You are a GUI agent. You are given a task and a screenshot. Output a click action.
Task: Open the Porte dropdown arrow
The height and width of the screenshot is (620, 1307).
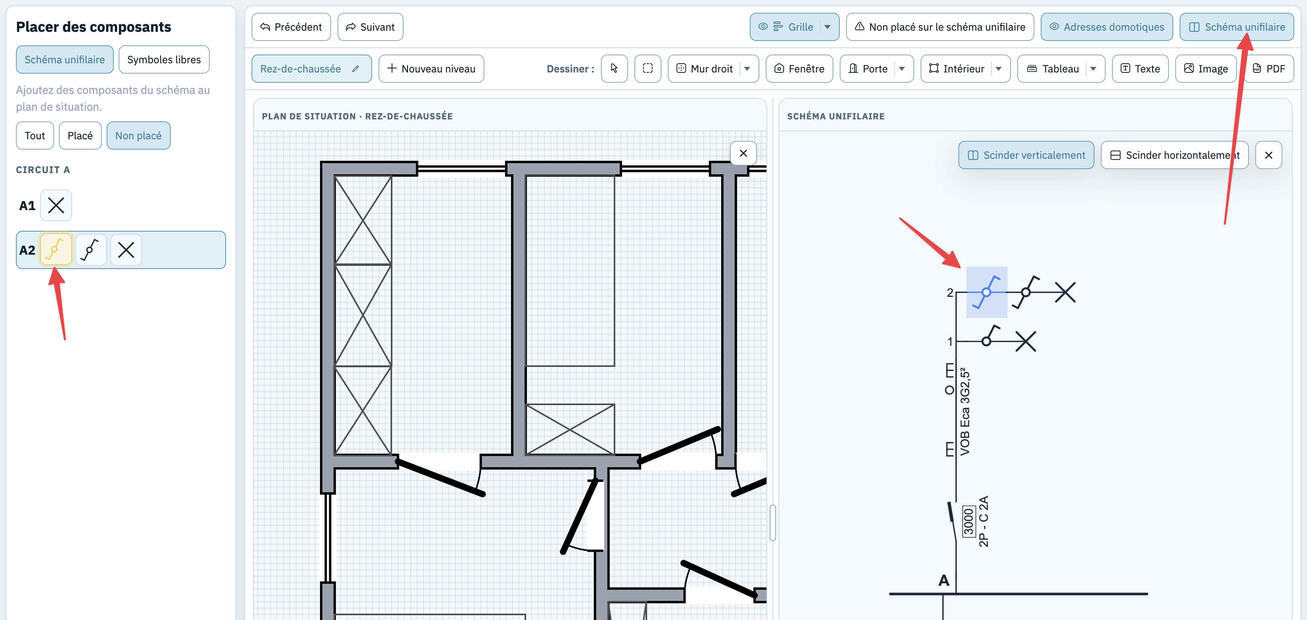coord(901,68)
